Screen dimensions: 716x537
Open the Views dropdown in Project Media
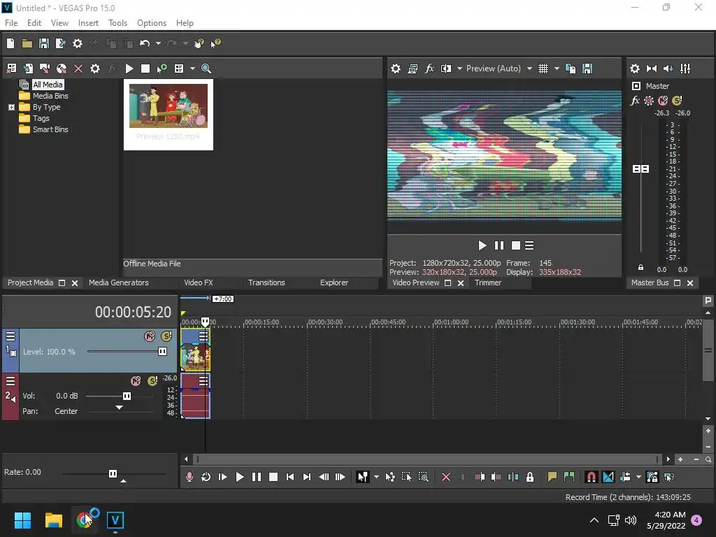pos(192,69)
